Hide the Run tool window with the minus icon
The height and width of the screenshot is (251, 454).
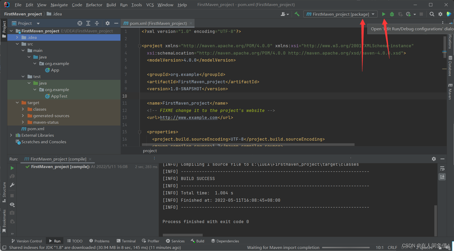click(x=442, y=159)
